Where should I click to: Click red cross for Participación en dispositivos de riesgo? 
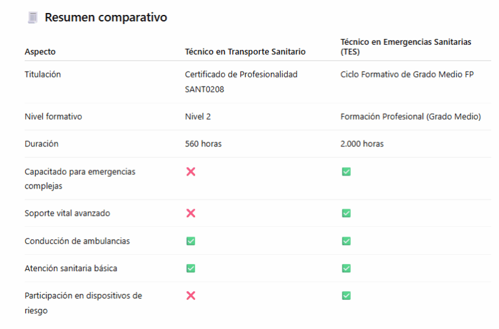click(190, 296)
